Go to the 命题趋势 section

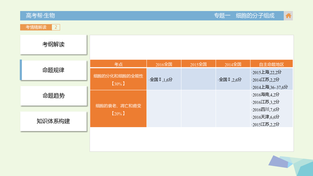[53, 95]
